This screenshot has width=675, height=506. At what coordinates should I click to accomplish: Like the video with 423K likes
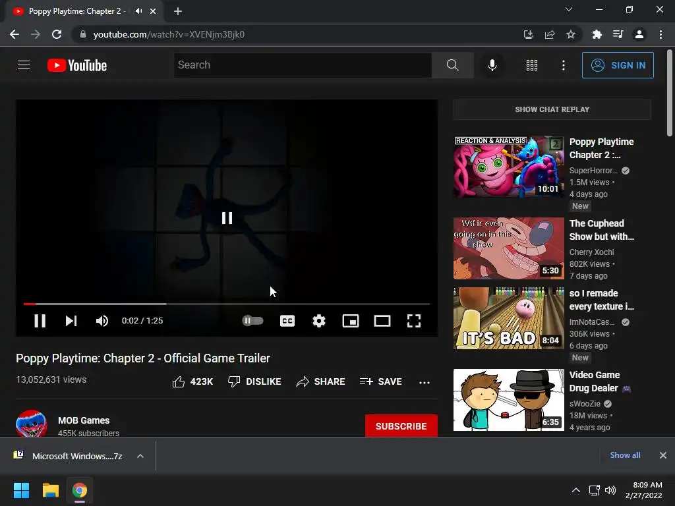(192, 381)
